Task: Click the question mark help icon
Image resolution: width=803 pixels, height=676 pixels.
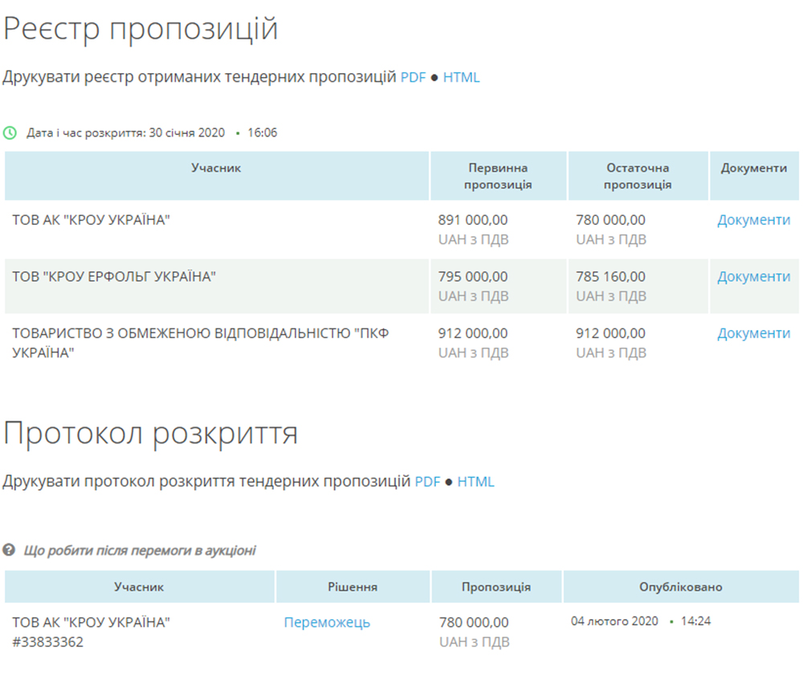Action: (9, 551)
